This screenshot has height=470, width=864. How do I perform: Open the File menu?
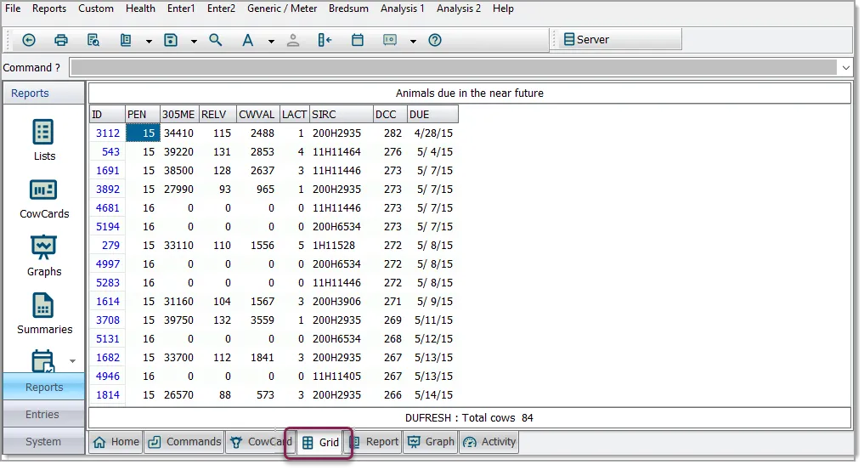pyautogui.click(x=13, y=8)
